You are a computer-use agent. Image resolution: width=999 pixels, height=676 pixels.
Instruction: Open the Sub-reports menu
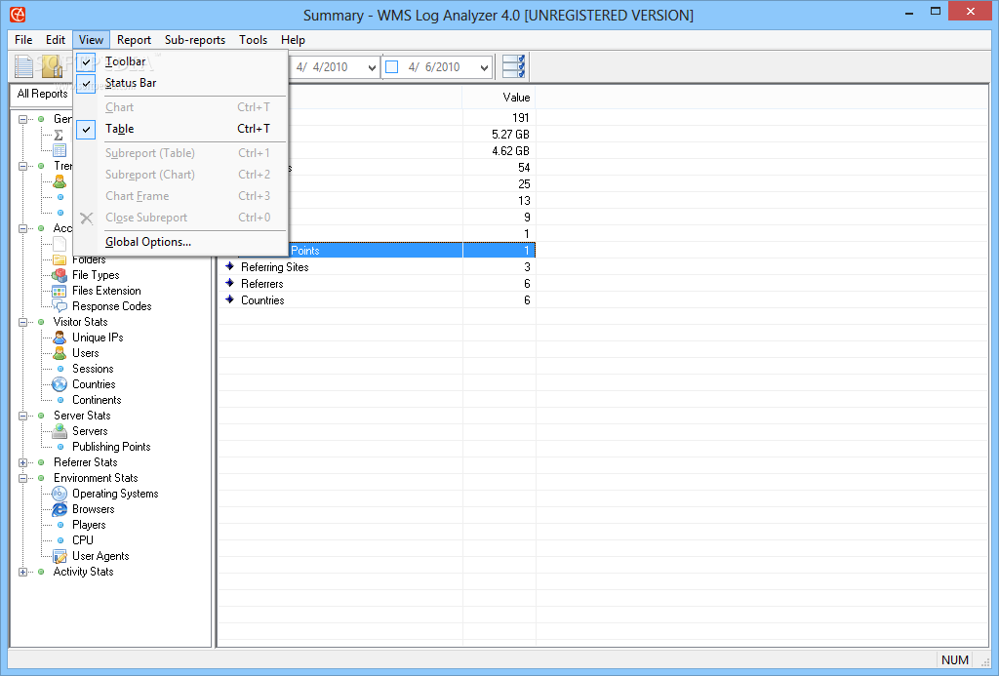tap(195, 39)
